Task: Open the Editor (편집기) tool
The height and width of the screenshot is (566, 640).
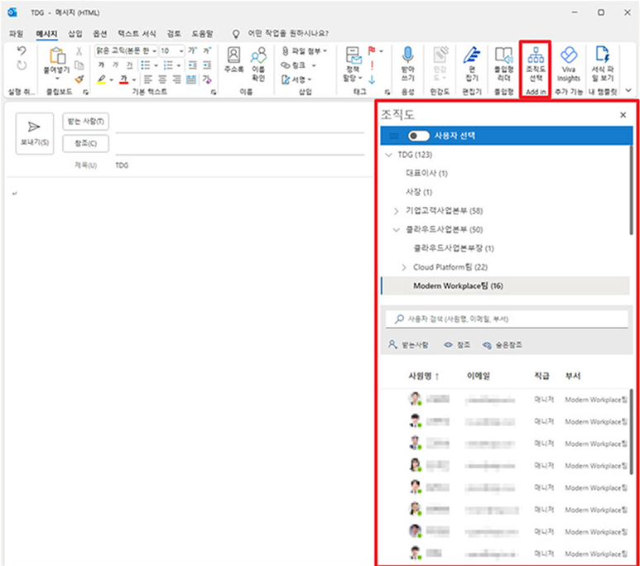Action: [472, 64]
